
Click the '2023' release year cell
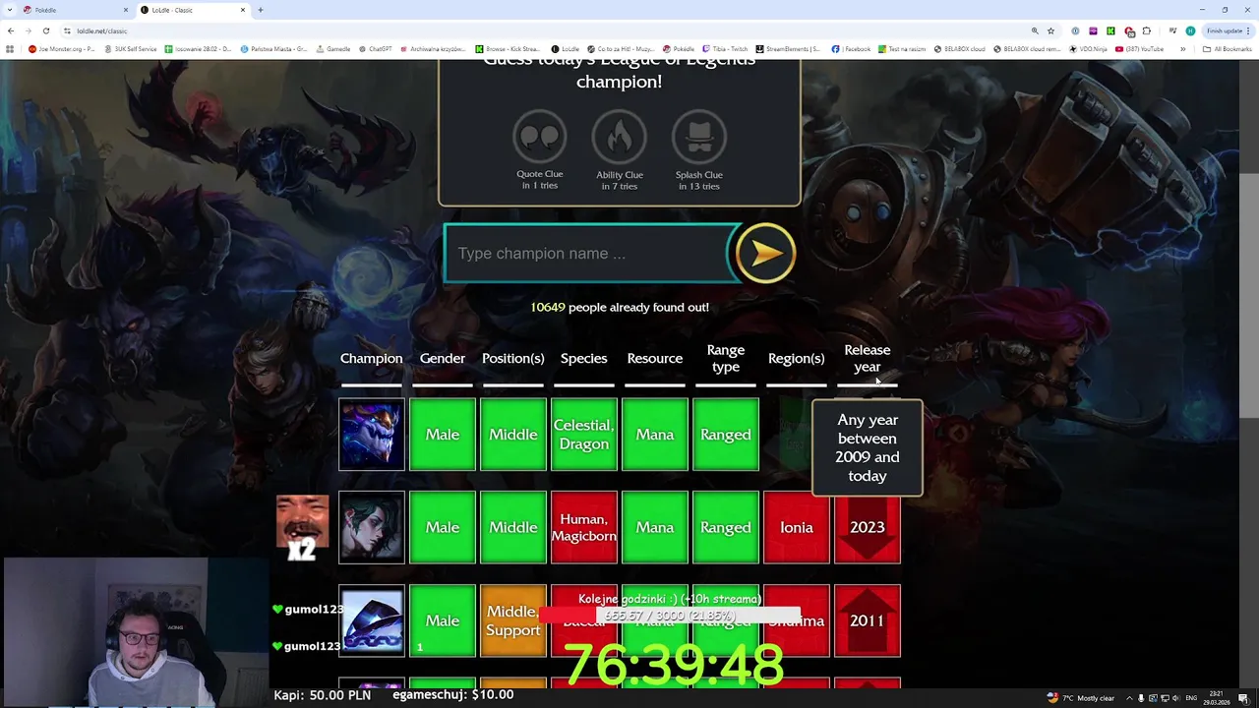867,528
